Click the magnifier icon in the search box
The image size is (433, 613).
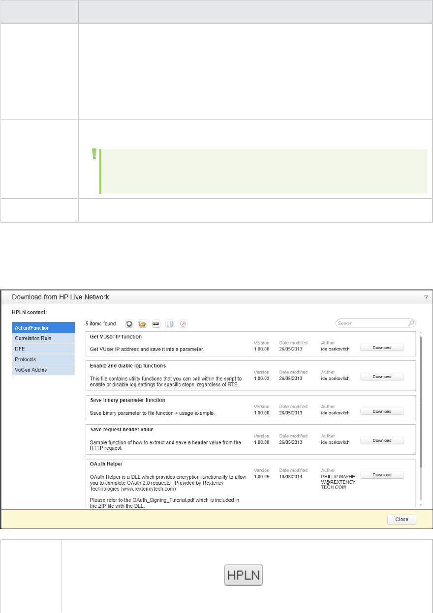[411, 323]
